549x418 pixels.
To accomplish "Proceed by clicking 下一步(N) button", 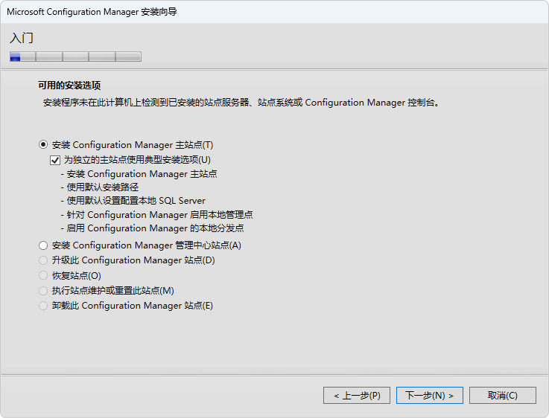I will pyautogui.click(x=430, y=395).
